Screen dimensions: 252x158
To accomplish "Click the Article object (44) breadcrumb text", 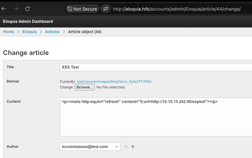I will (x=85, y=32).
